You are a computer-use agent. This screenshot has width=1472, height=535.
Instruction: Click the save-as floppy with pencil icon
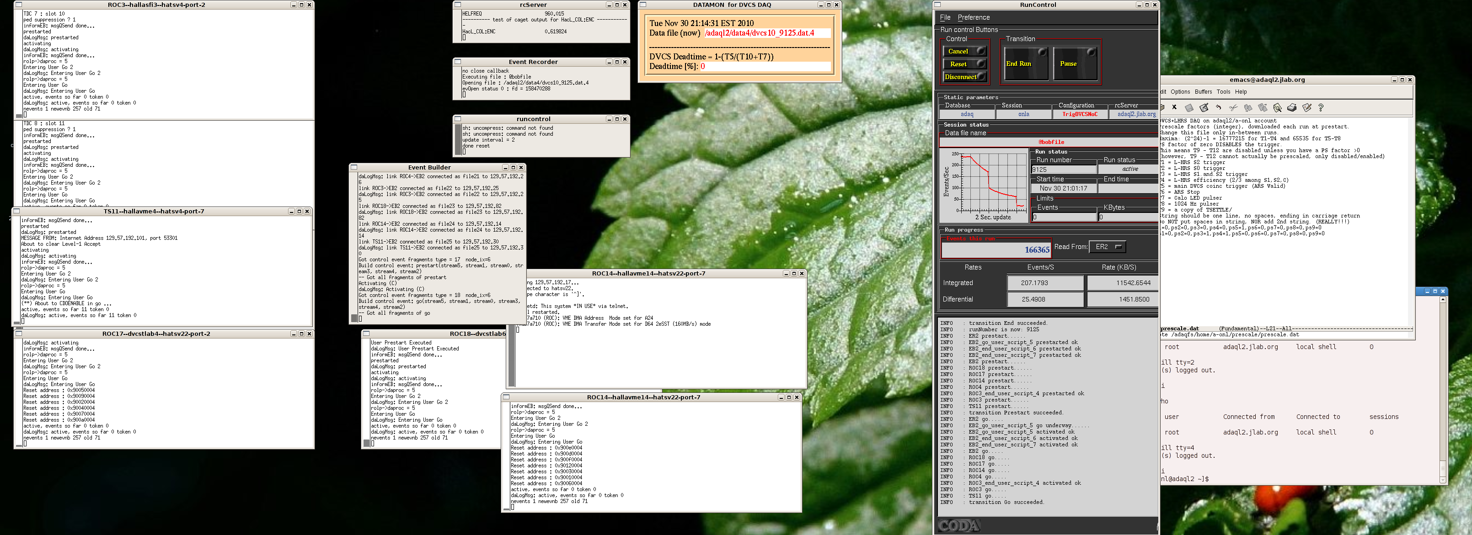coord(1204,107)
